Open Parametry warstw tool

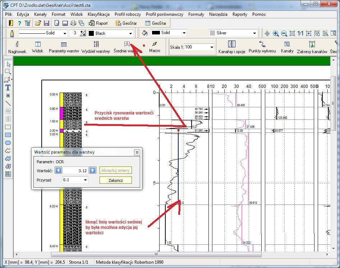click(x=64, y=47)
